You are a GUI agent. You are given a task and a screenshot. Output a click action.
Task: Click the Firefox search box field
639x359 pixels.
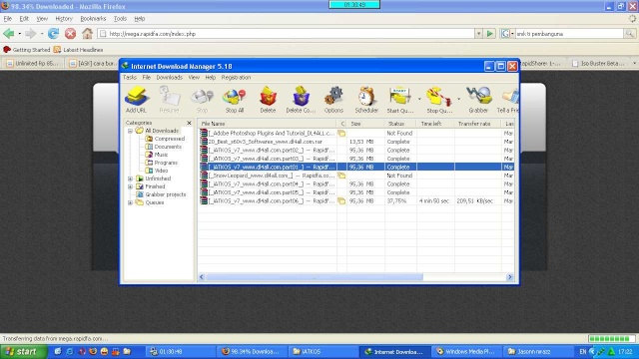pyautogui.click(x=569, y=34)
